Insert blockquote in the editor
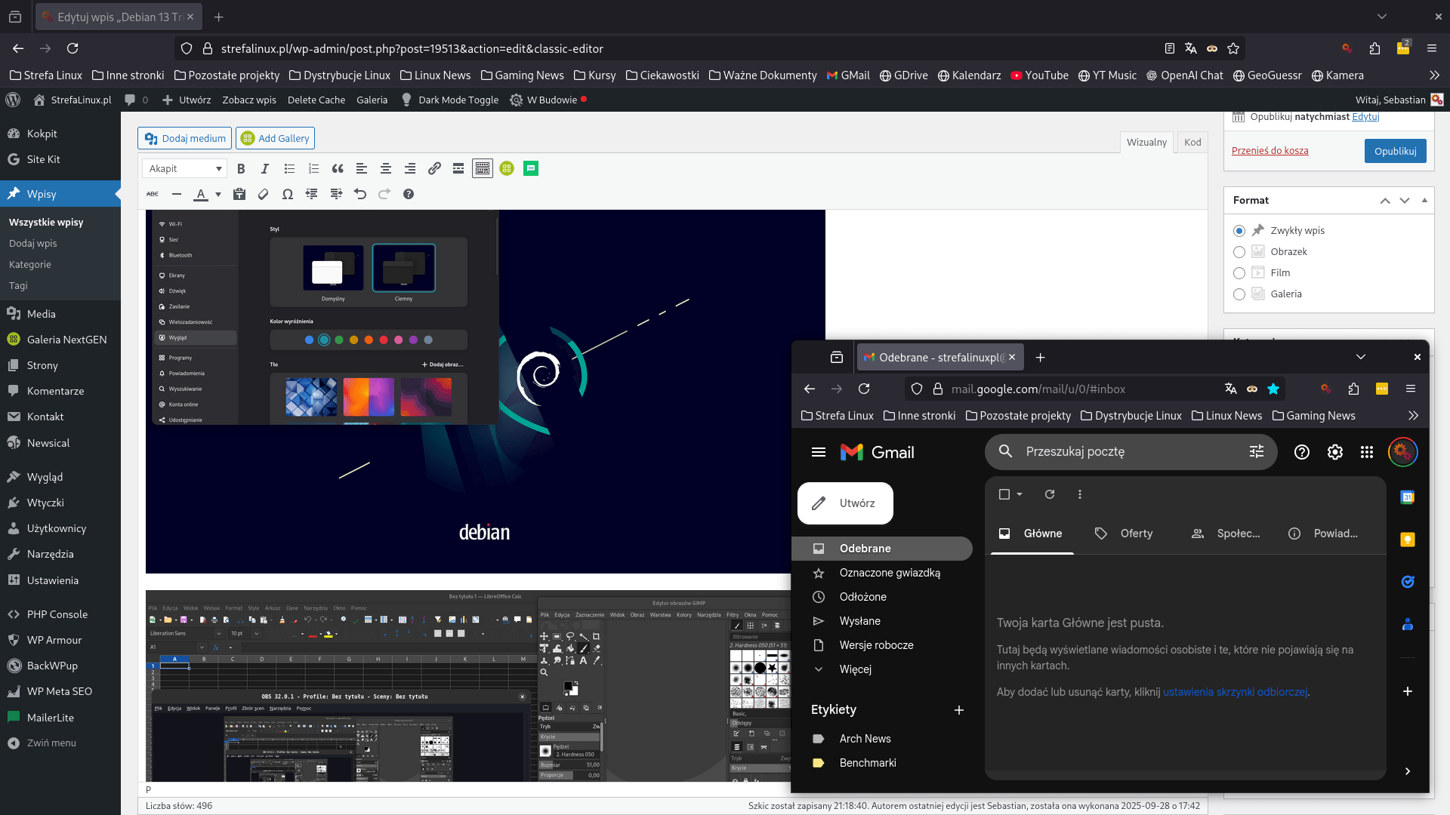Screen dimensions: 1450x815 click(338, 169)
